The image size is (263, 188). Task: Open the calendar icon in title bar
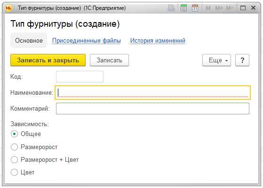[x=195, y=8]
